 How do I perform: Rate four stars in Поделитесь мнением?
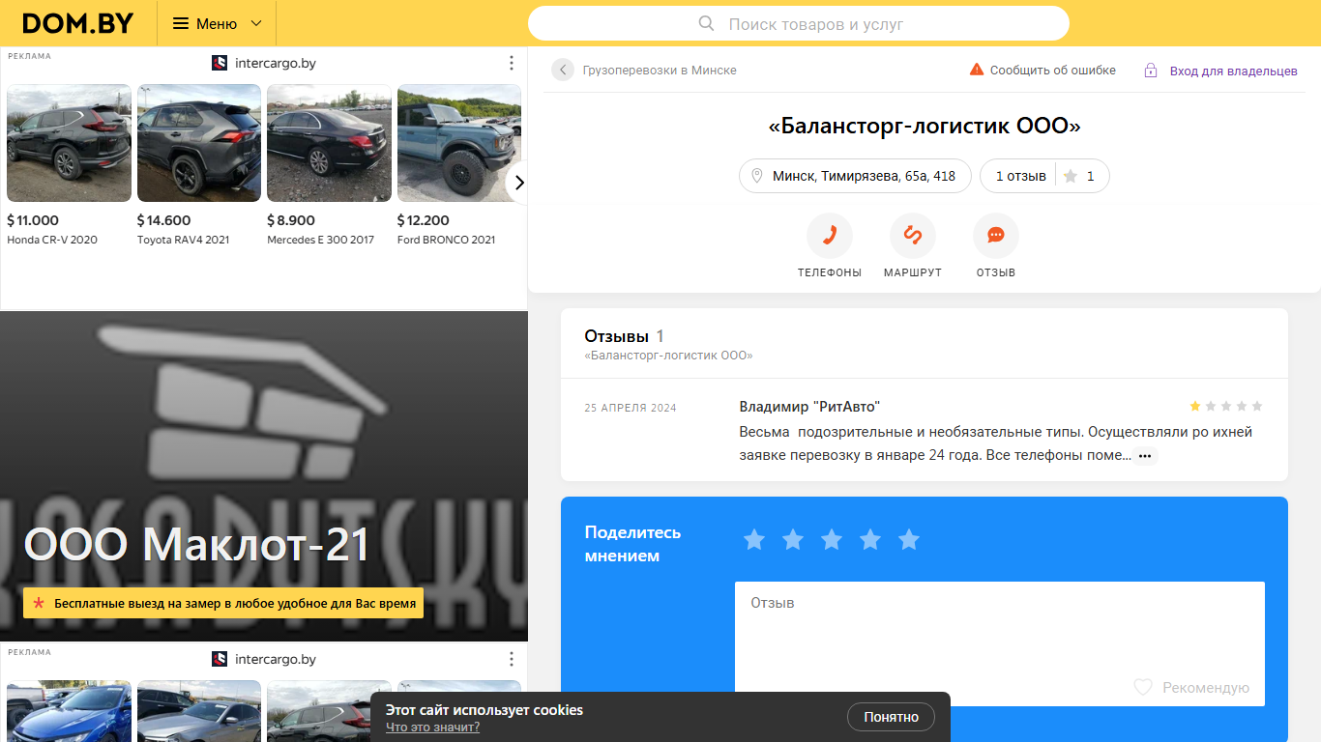pos(870,539)
